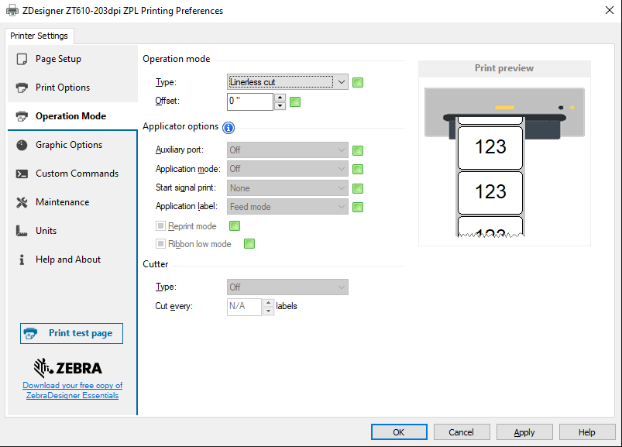Increase Offset value with up arrow

click(280, 98)
